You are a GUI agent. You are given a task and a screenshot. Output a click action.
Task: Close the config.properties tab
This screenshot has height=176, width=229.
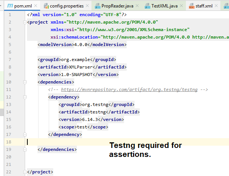(87, 6)
